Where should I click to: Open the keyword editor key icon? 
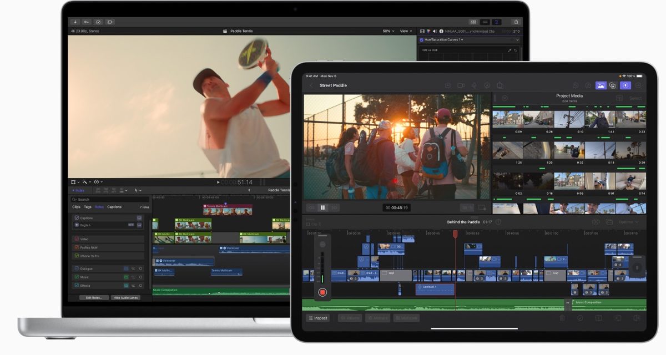(87, 22)
